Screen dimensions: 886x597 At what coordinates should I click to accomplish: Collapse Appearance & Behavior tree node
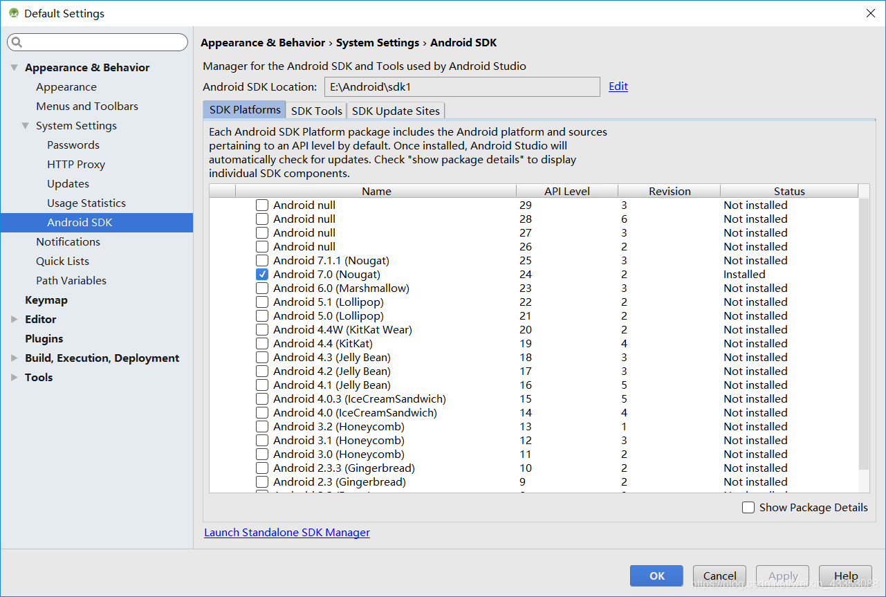pyautogui.click(x=15, y=68)
